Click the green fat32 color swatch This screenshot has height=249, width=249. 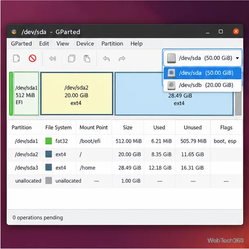tap(49, 141)
